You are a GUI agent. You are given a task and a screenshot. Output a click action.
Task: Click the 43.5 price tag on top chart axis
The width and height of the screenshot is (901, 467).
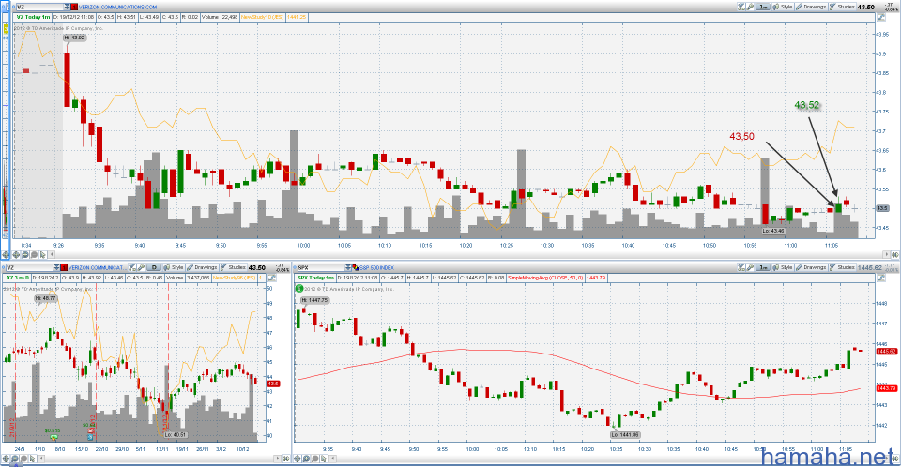tap(882, 208)
